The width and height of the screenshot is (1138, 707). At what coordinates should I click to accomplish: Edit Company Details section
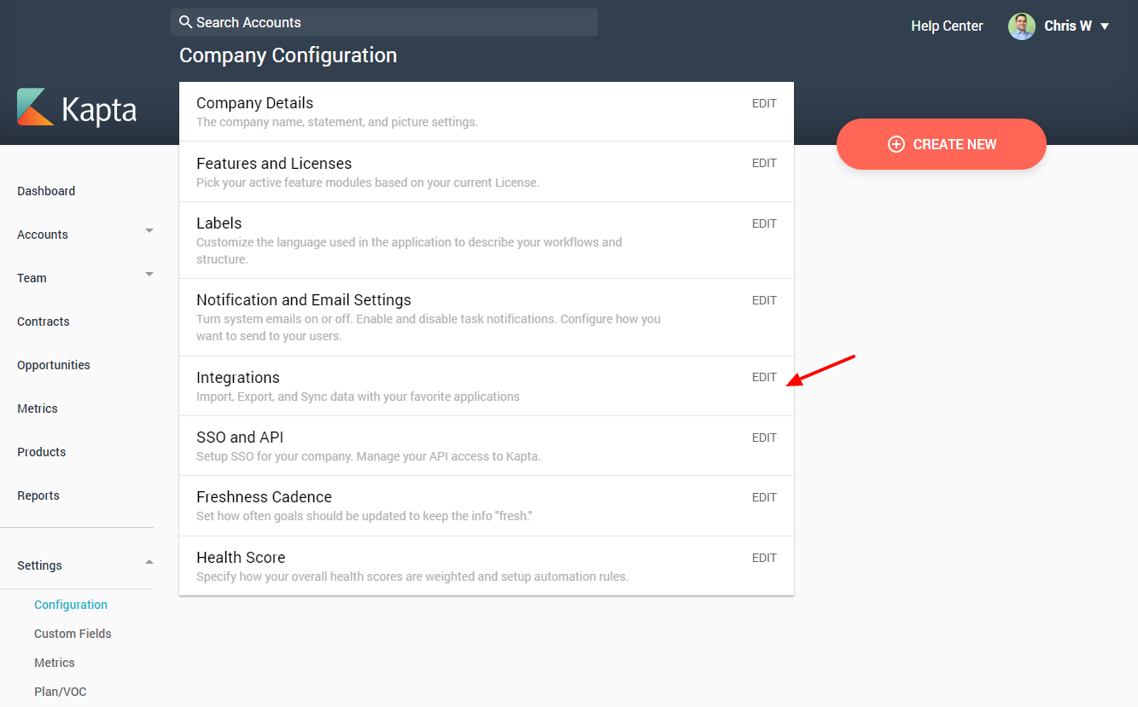(764, 103)
